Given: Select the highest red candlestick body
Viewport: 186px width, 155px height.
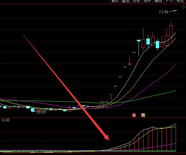Looking at the screenshot, I should pyautogui.click(x=171, y=31).
